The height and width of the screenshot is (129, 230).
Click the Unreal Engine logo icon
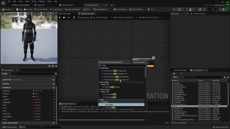point(3,3)
